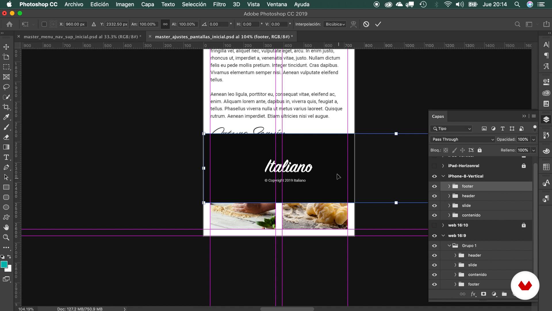The image size is (552, 311).
Task: Expand the iPad-Horizonral artboard group
Action: (443, 166)
